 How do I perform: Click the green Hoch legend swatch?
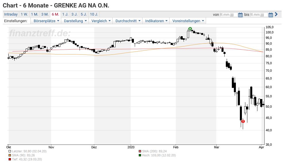pyautogui.click(x=140, y=155)
